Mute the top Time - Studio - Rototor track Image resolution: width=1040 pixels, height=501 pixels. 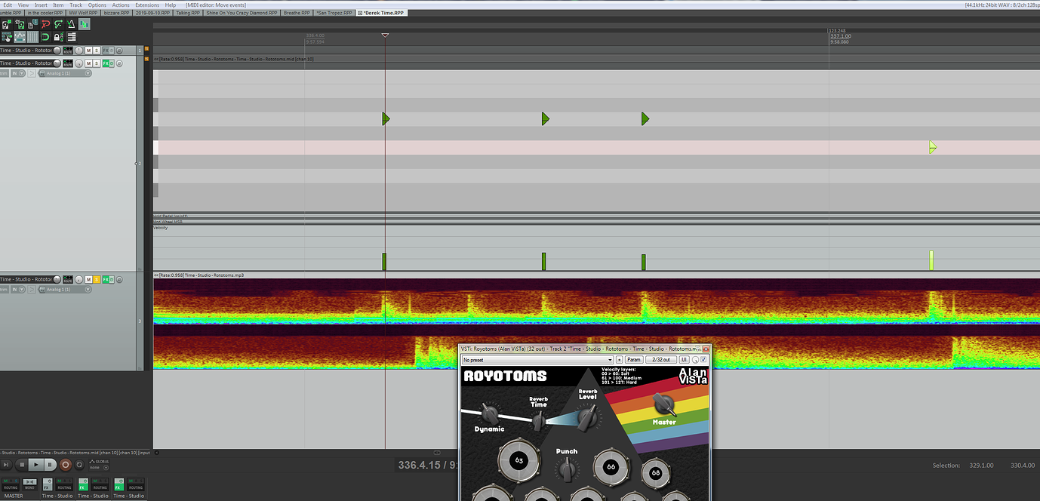[x=88, y=50]
